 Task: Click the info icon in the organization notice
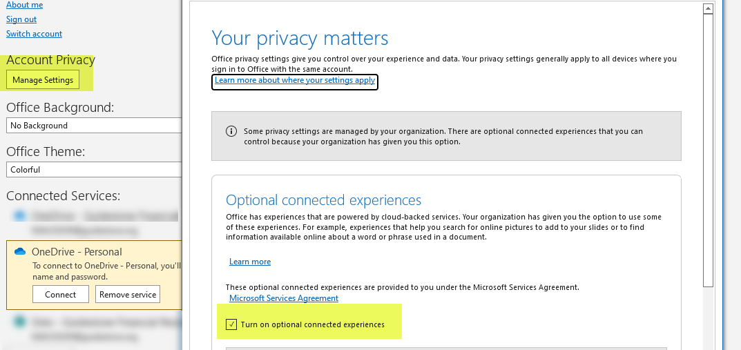[x=231, y=131]
